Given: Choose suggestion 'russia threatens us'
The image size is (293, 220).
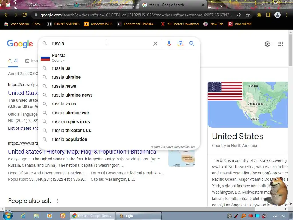Looking at the screenshot, I should [x=119, y=131].
